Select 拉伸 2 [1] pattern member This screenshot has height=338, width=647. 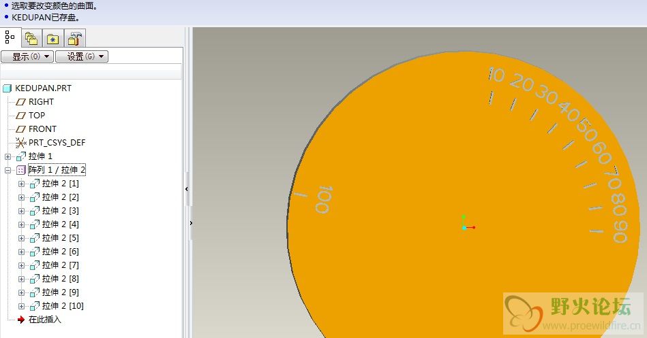click(60, 183)
